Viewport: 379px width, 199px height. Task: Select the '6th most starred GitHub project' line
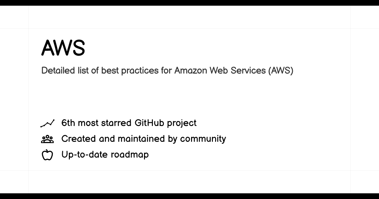129,123
